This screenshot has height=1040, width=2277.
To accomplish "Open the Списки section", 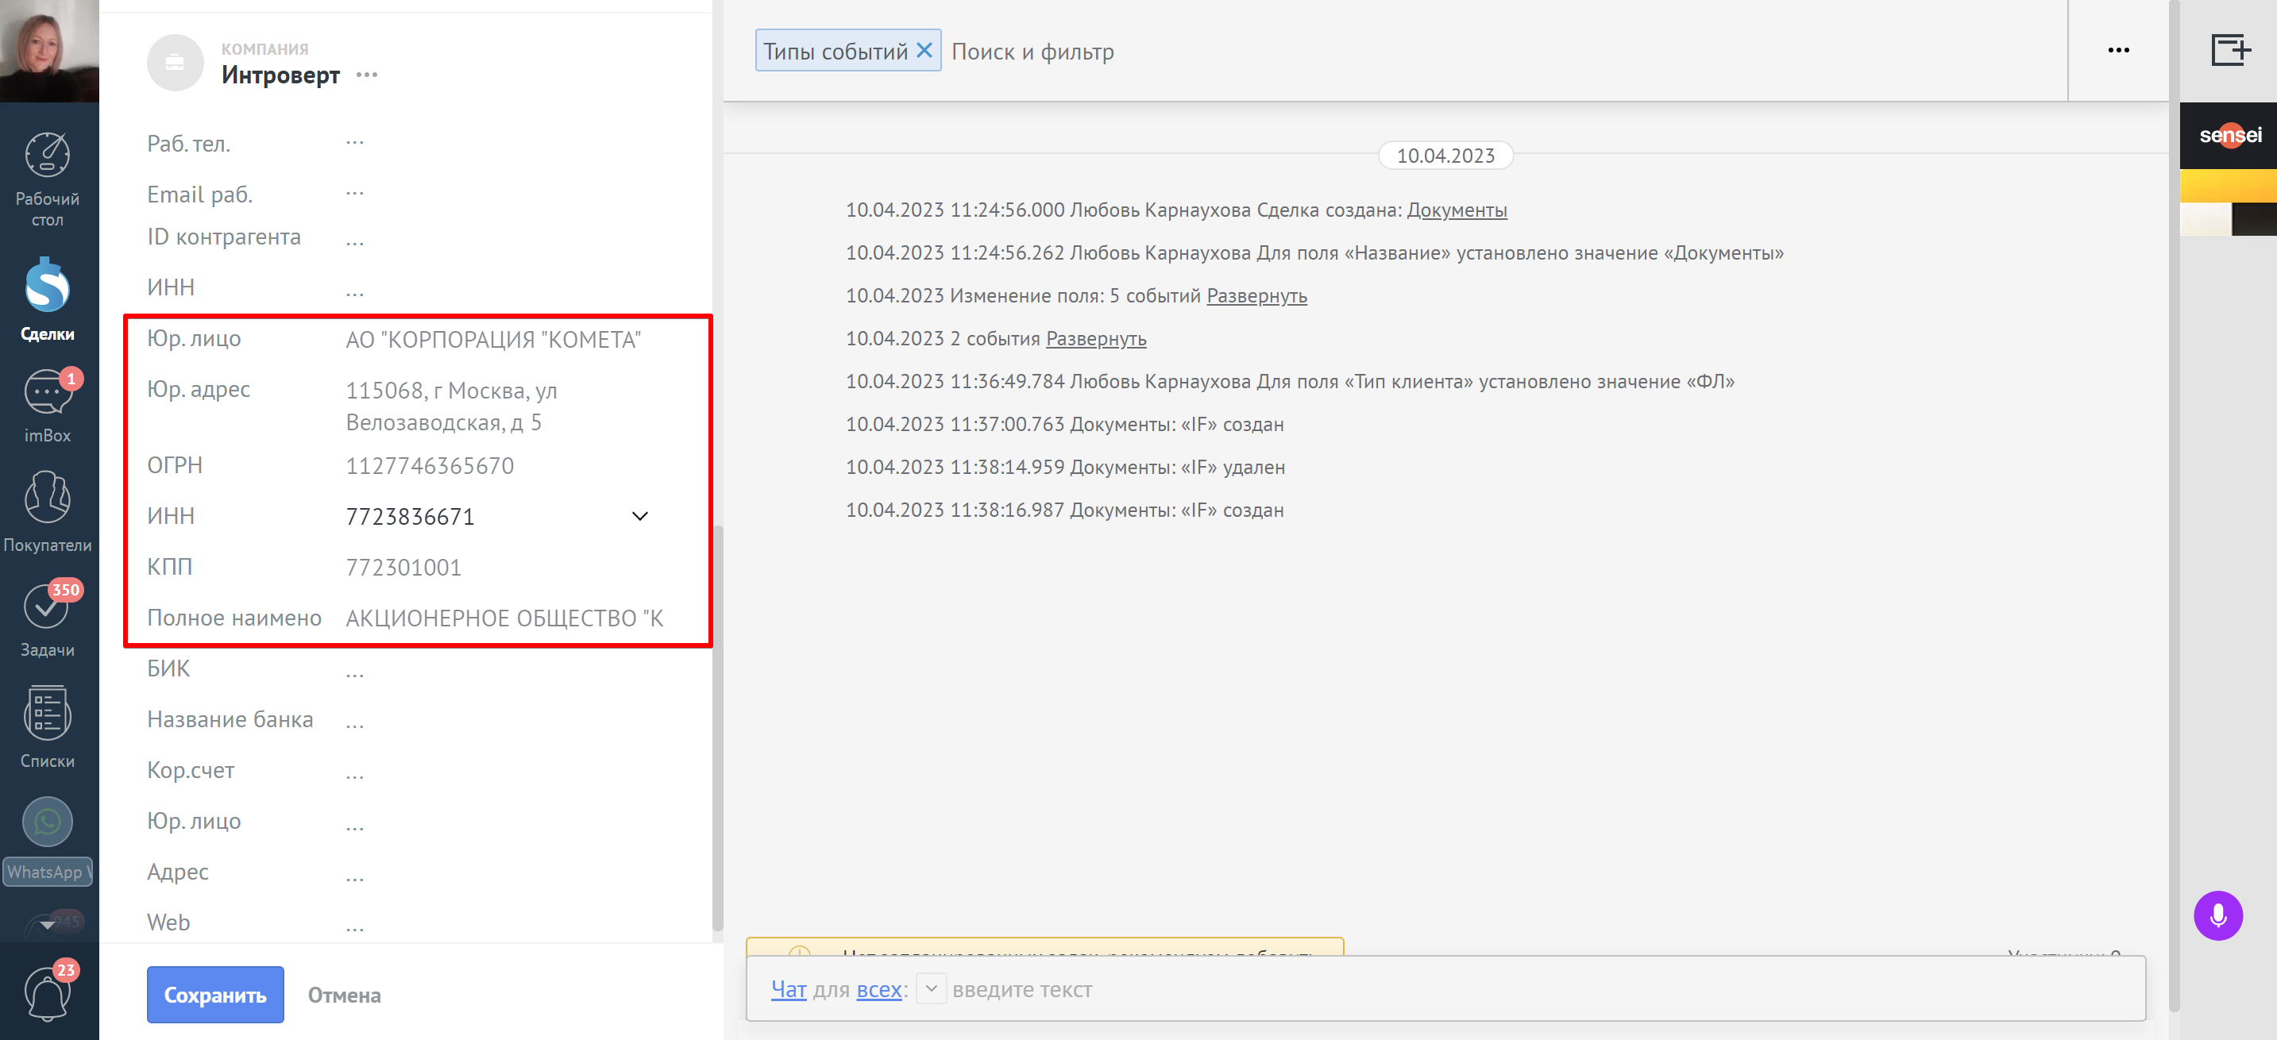I will pyautogui.click(x=48, y=727).
